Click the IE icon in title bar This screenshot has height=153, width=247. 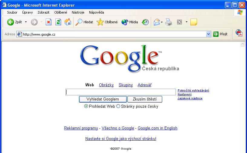(4, 5)
